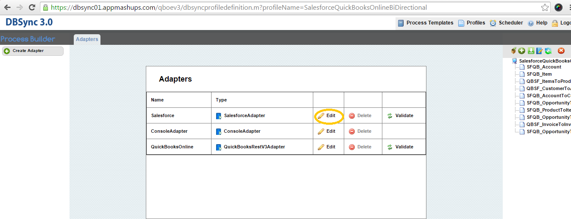
Task: Click the green refresh sync icon
Action: pyautogui.click(x=548, y=51)
